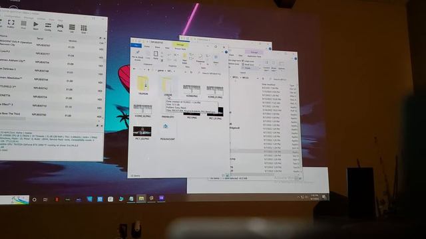Screen dimensions: 426x239
Task: Select the USRDIR folder
Action: [168, 86]
